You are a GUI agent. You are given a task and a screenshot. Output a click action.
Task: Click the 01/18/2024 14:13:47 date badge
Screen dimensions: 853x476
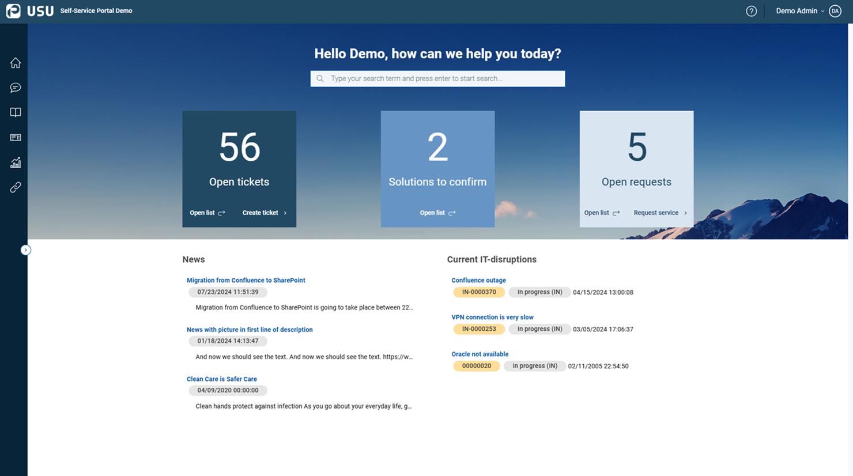pos(228,341)
